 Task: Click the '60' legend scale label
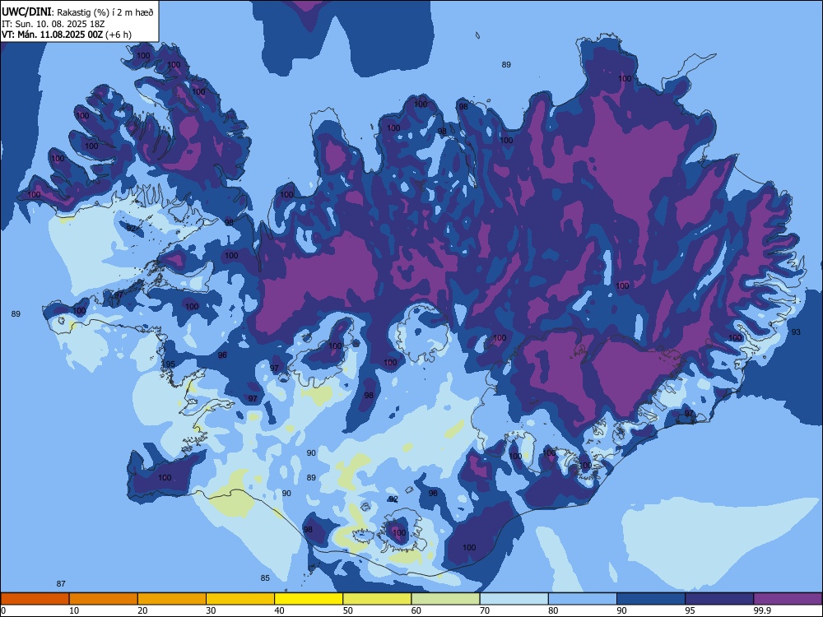416,610
